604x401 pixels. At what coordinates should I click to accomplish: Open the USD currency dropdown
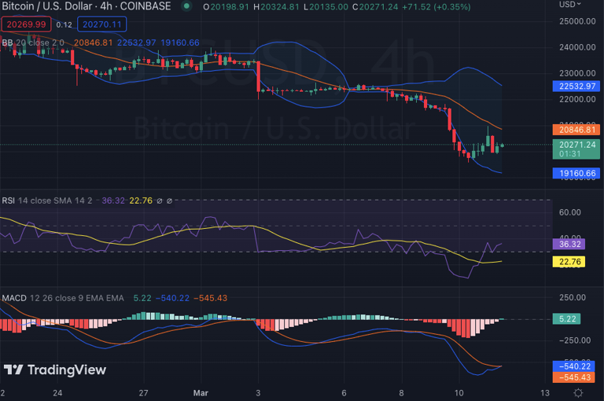(571, 4)
